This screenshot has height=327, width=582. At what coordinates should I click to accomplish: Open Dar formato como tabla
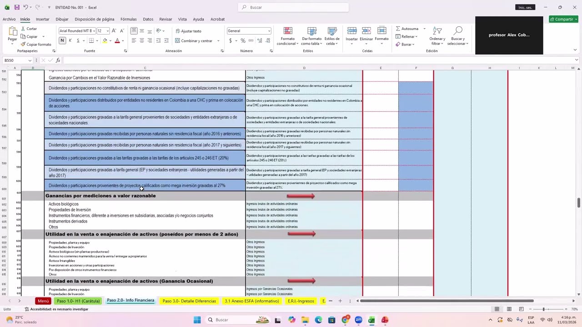coord(311,36)
